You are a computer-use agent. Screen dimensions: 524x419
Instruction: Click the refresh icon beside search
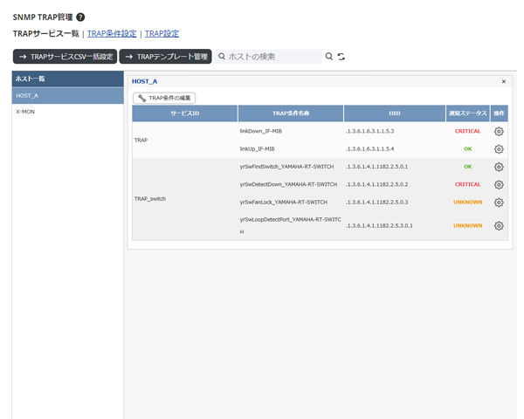pos(341,57)
